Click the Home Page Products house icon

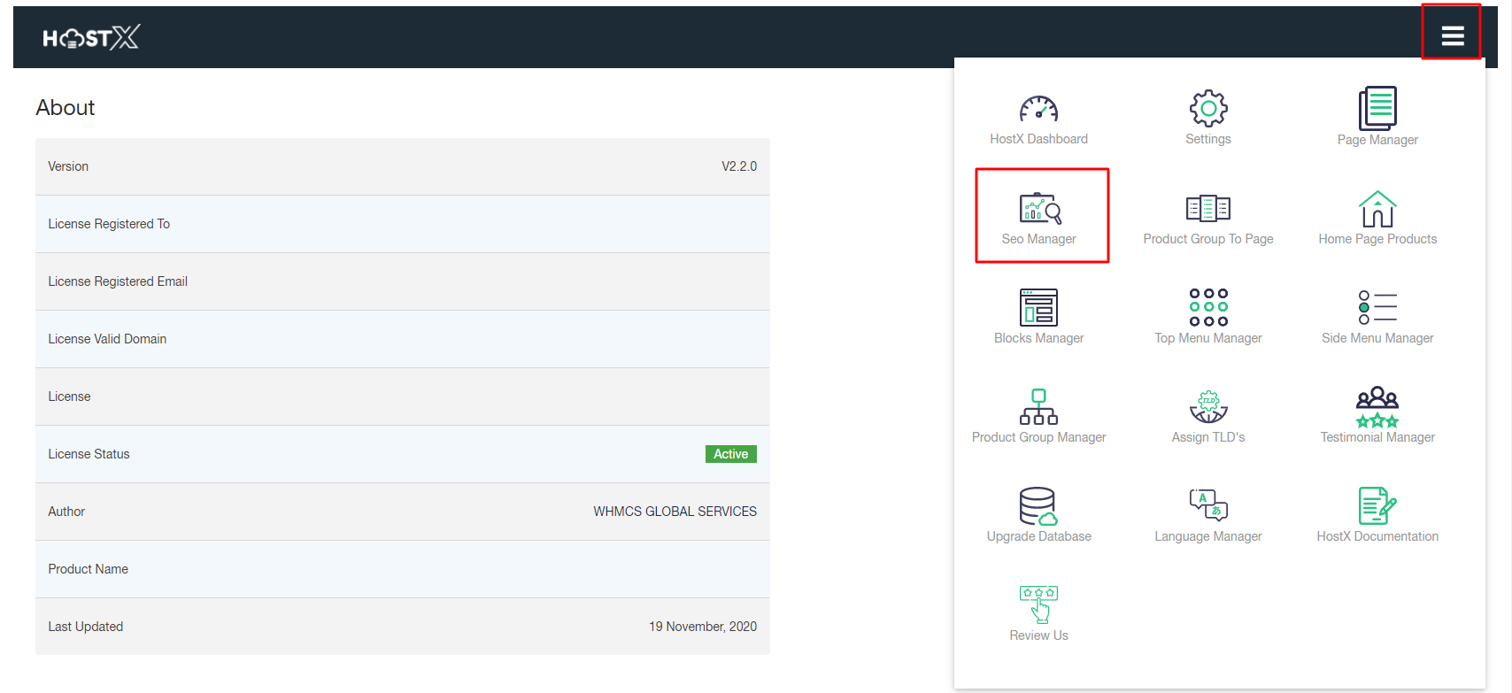(1377, 210)
